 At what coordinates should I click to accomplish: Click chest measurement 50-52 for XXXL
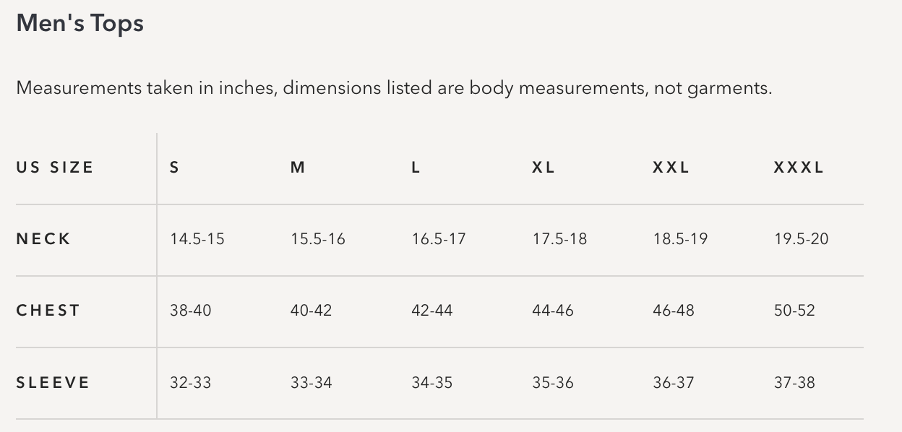click(x=794, y=311)
